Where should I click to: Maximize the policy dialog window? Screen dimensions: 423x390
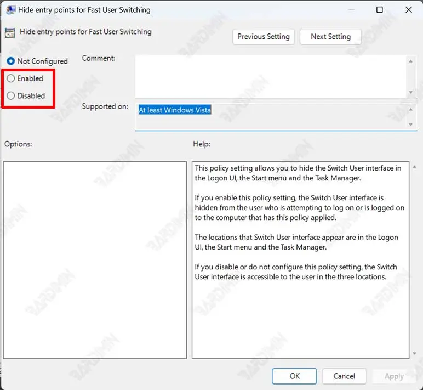379,10
